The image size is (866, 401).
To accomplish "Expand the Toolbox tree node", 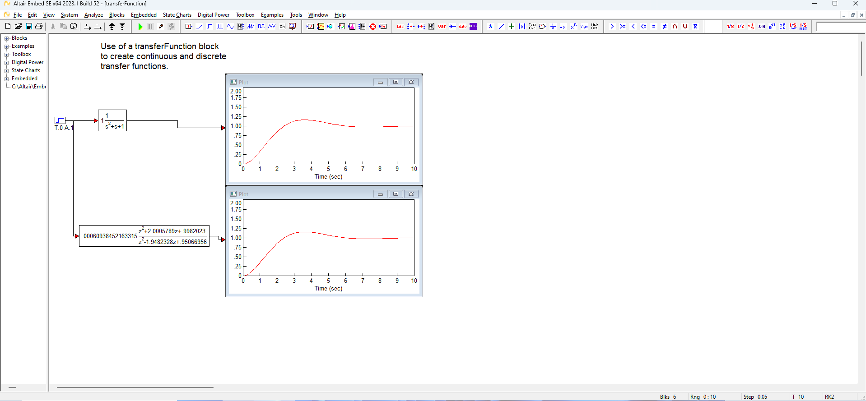I will [x=7, y=55].
